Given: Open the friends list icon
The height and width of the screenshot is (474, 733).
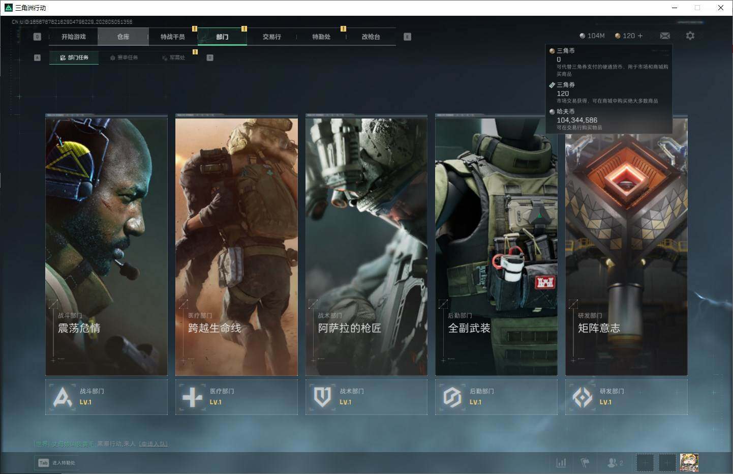Looking at the screenshot, I should pos(615,463).
